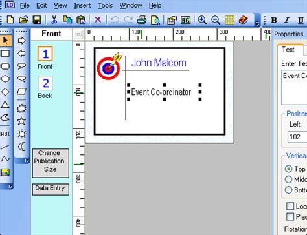Select the Bott vertical alignment radio
This screenshot has width=307, height=235.
pos(288,190)
